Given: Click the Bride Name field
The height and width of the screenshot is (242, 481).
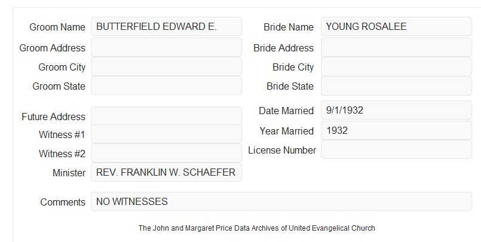Looking at the screenshot, I should tap(396, 26).
